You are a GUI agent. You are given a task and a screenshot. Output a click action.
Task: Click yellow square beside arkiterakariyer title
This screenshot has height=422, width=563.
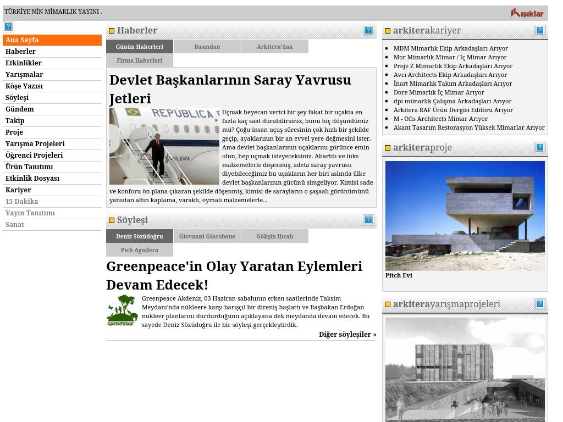click(388, 31)
